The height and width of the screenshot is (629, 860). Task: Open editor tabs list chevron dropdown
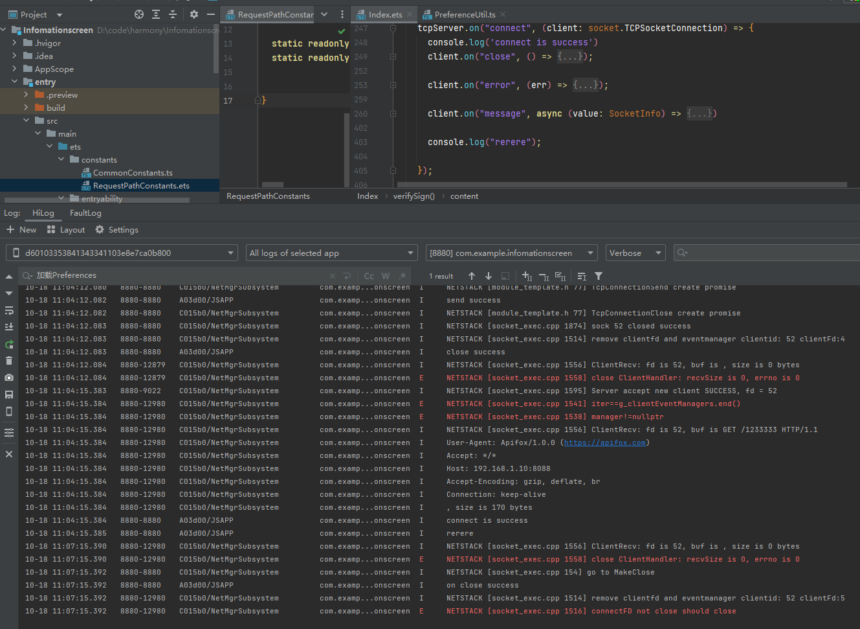[x=324, y=14]
